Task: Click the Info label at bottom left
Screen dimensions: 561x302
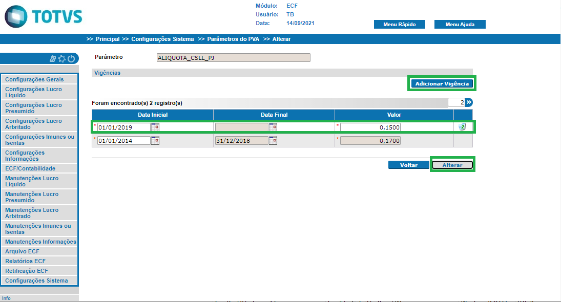Action: (x=6, y=298)
